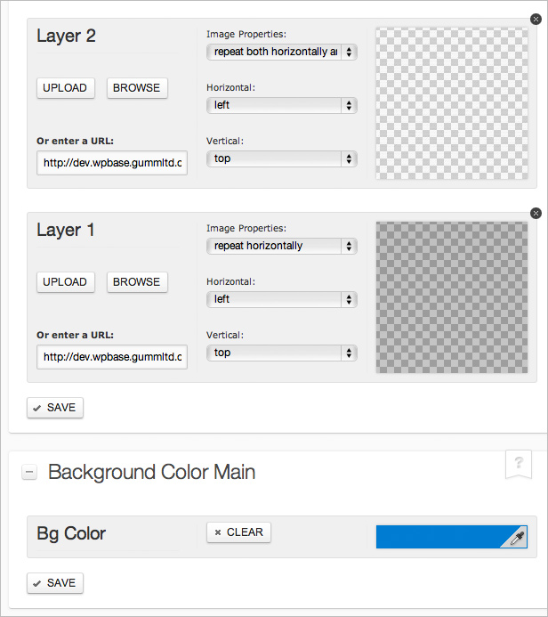Remove Layer 1 with its close icon
Viewport: 548px width, 617px height.
[x=536, y=214]
